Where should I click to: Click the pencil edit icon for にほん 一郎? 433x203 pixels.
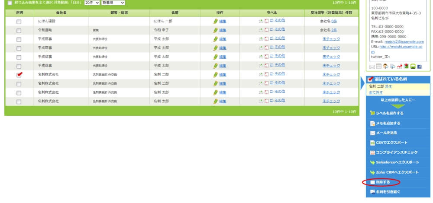click(216, 21)
